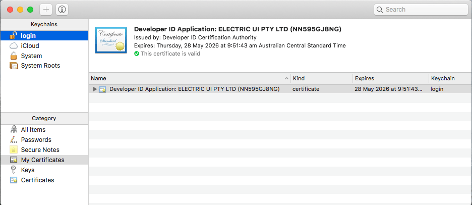472x205 pixels.
Task: Click the green zoom window button
Action: coord(30,10)
